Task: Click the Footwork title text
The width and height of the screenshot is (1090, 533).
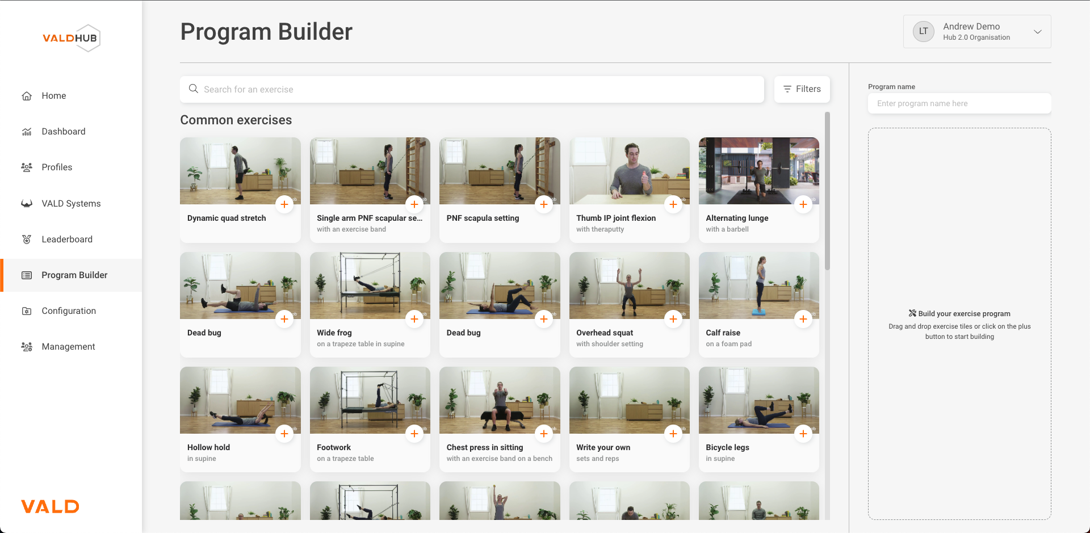Action: pyautogui.click(x=334, y=448)
